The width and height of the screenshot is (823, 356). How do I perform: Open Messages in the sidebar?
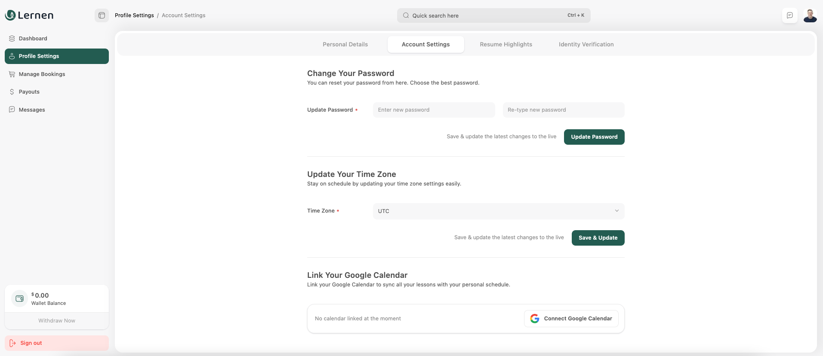click(32, 110)
